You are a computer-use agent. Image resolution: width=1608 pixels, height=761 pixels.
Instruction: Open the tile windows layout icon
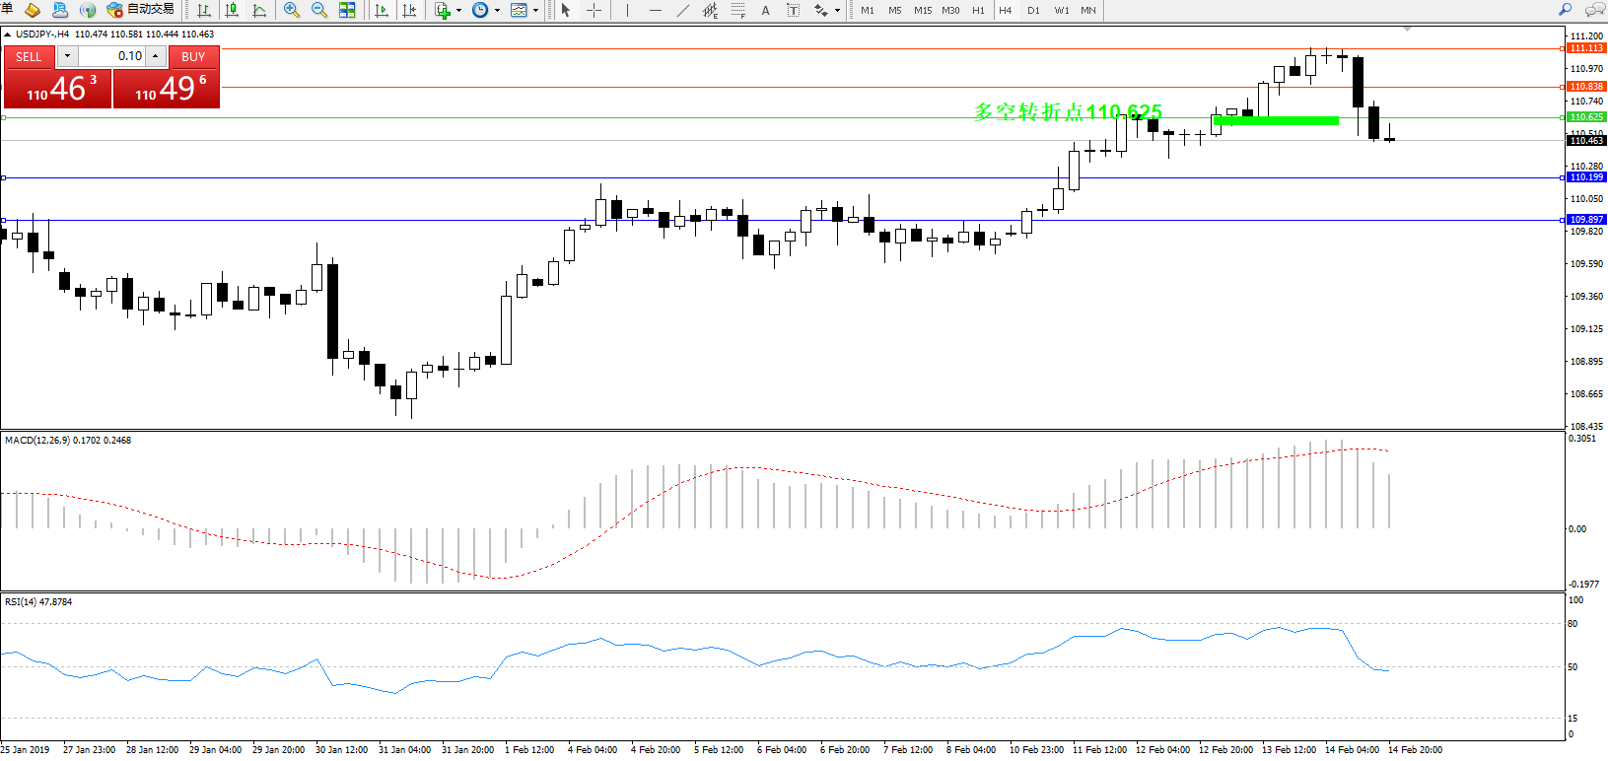tap(347, 10)
